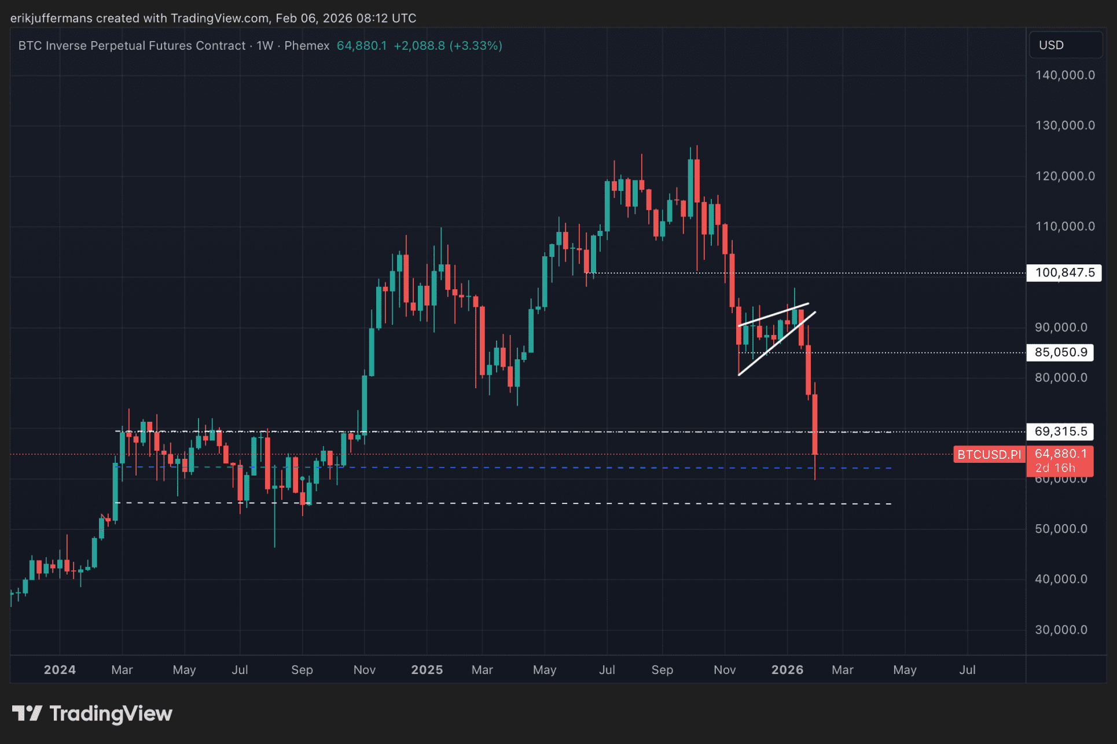This screenshot has width=1117, height=744.
Task: Click the 30,000.0 label on price axis
Action: [1061, 630]
